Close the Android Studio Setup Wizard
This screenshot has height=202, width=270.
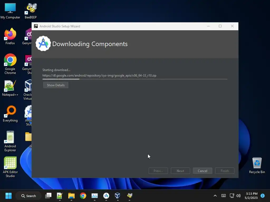click(x=232, y=26)
